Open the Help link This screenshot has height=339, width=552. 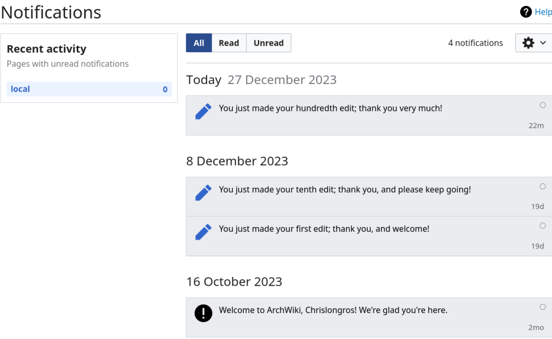(543, 12)
